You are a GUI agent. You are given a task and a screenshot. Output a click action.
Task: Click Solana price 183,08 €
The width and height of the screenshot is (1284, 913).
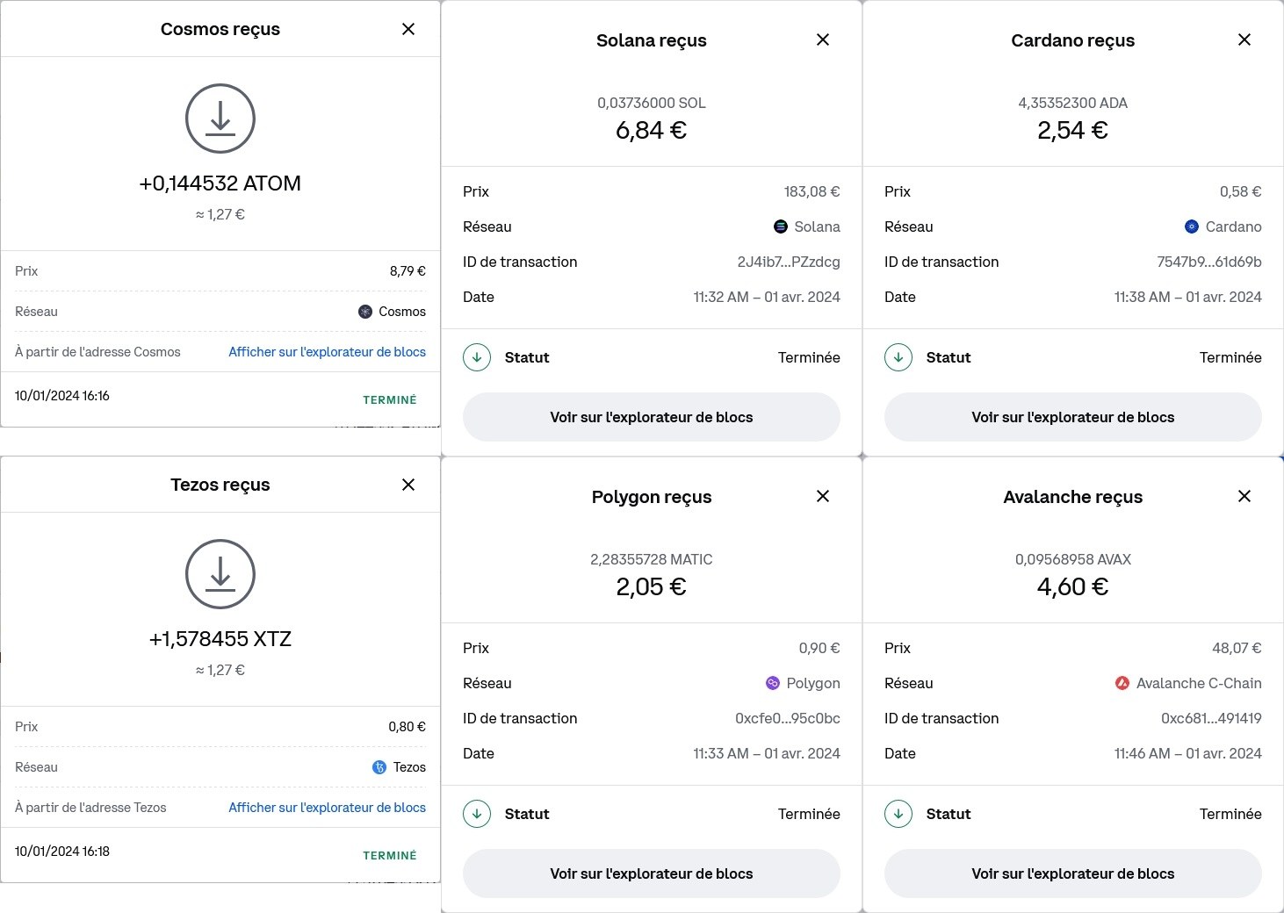click(x=812, y=191)
